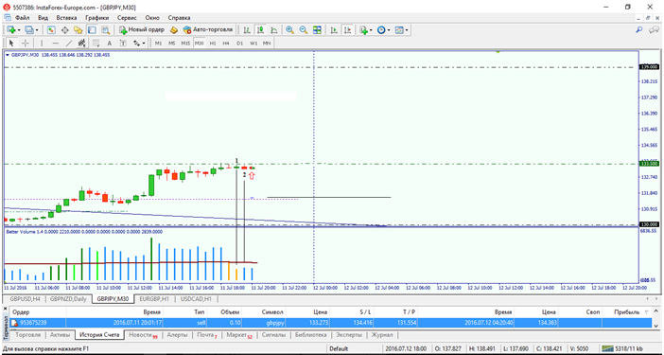Screen dimensions: 664x355
Task: Select the Text (A) tool
Action: click(x=110, y=43)
